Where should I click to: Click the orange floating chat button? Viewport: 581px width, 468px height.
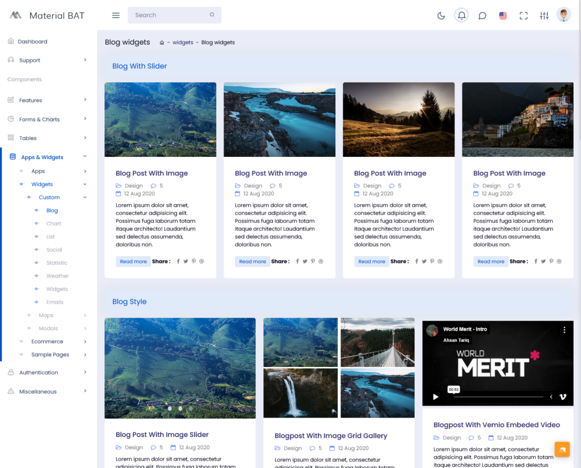click(x=562, y=449)
